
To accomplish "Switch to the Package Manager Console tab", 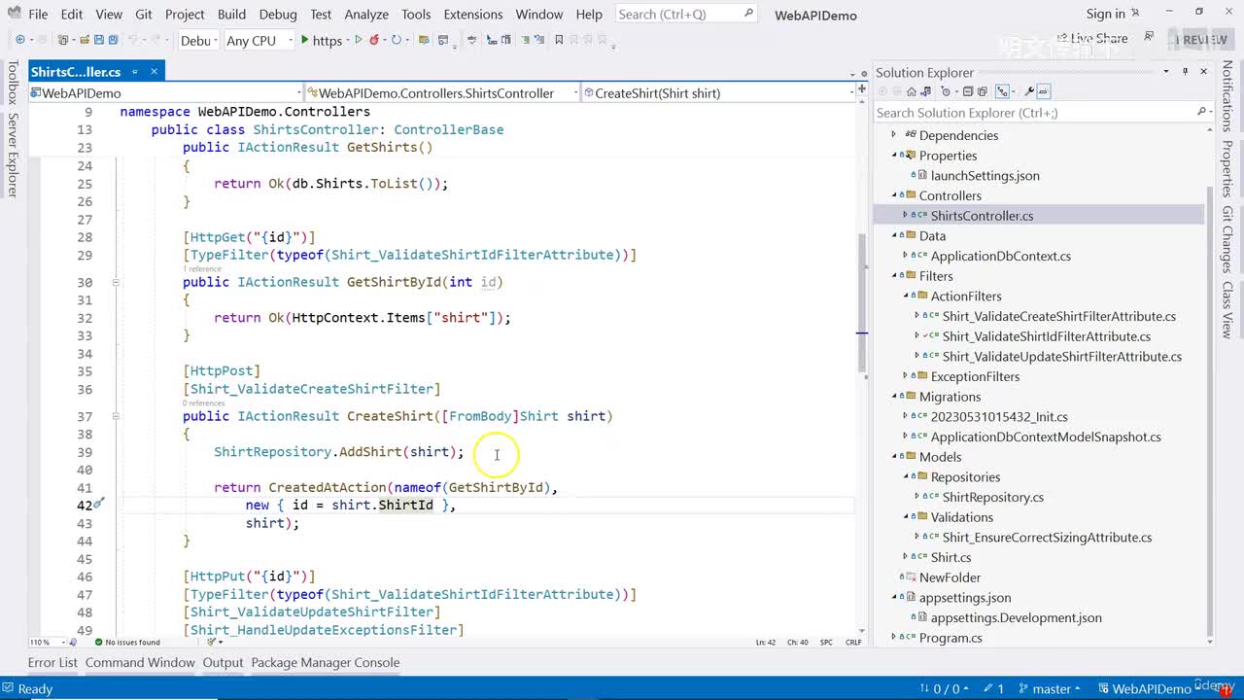I will (x=326, y=662).
